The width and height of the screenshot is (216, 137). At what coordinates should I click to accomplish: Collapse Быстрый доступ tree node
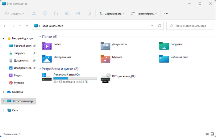point(4,38)
